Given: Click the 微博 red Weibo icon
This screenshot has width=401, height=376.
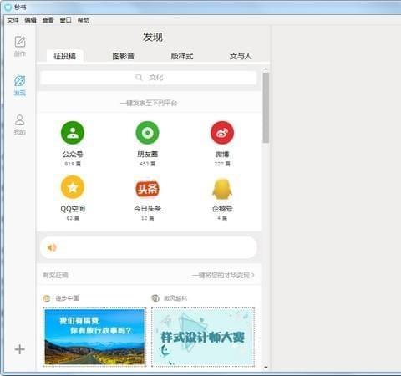Looking at the screenshot, I should coord(222,133).
